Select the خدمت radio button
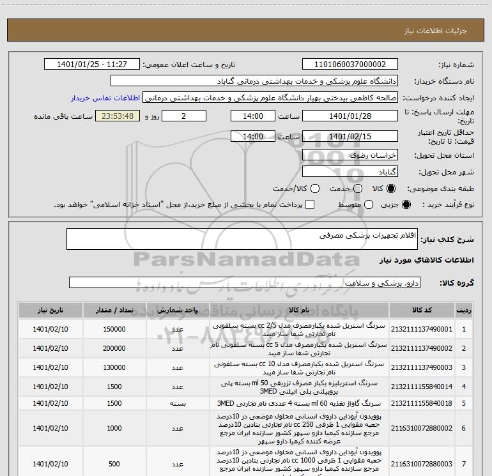This screenshot has height=476, width=492. pos(358,188)
